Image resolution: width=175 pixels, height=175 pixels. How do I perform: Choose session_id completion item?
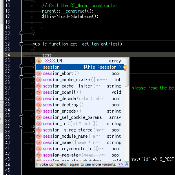(80, 124)
